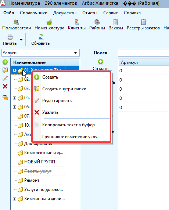The width and height of the screenshot is (169, 210).
Task: Select Групповое изменение услуг menu entry
Action: tap(71, 137)
